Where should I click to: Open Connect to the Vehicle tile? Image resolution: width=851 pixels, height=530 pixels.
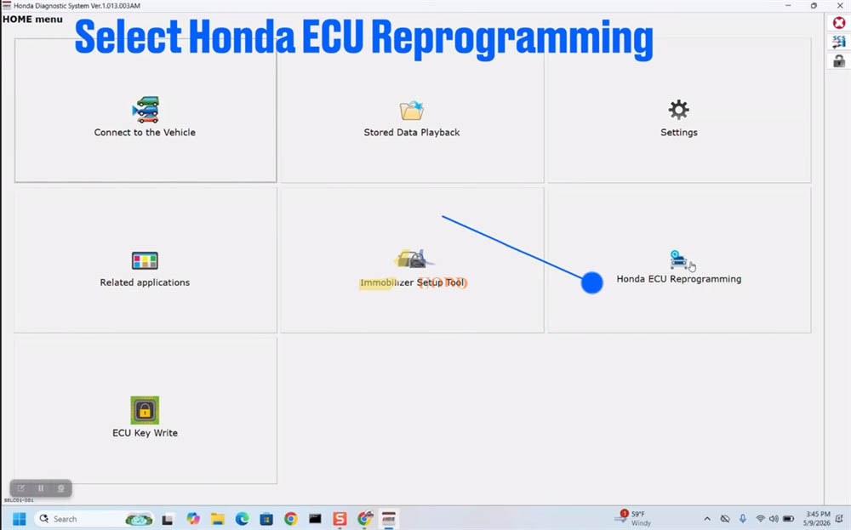coord(146,110)
